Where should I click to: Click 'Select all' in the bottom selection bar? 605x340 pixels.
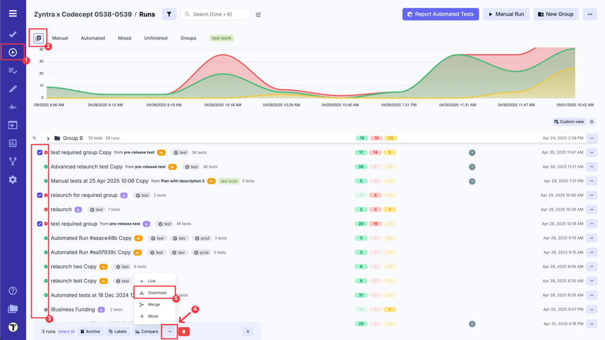click(66, 331)
